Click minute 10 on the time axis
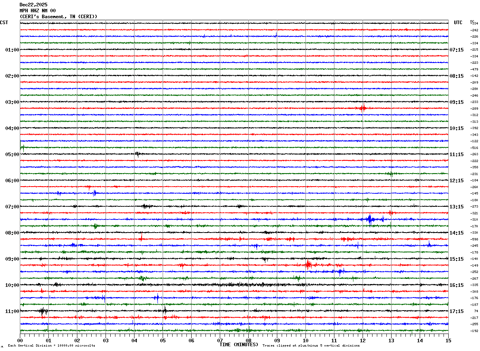 pos(305,340)
